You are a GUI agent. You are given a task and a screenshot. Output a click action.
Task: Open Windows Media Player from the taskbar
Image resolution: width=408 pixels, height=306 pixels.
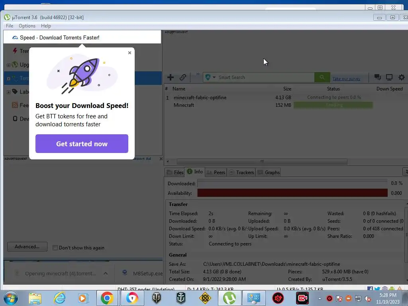click(x=83, y=298)
